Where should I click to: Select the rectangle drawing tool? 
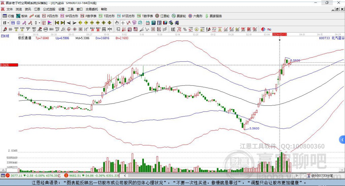point(118,29)
